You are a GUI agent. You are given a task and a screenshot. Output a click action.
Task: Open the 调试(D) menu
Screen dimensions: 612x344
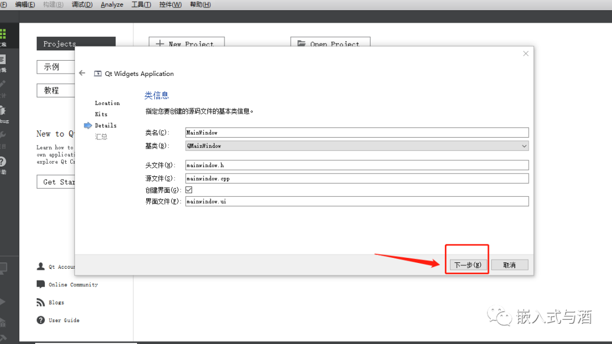click(82, 5)
